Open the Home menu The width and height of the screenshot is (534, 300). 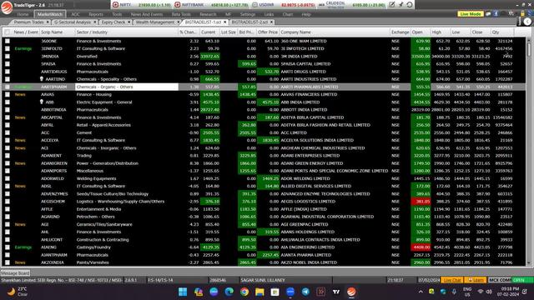[x=23, y=14]
